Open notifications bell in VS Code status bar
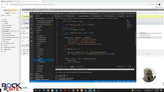 tap(134, 81)
